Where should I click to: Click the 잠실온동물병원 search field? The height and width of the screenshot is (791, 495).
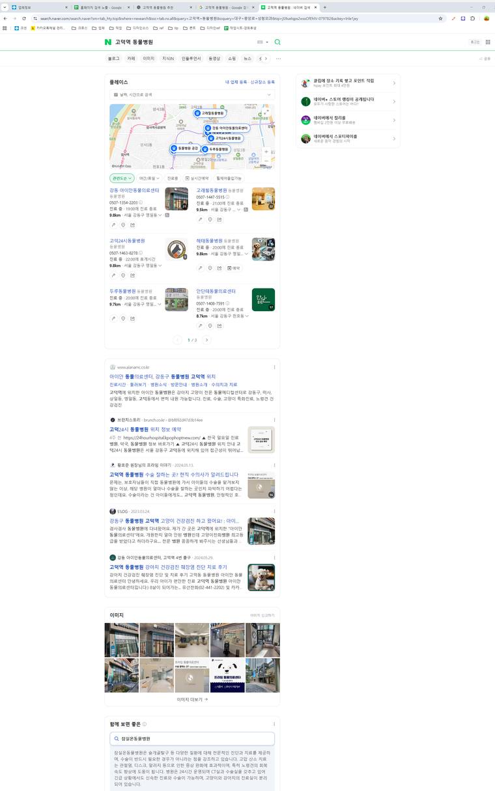coord(192,739)
